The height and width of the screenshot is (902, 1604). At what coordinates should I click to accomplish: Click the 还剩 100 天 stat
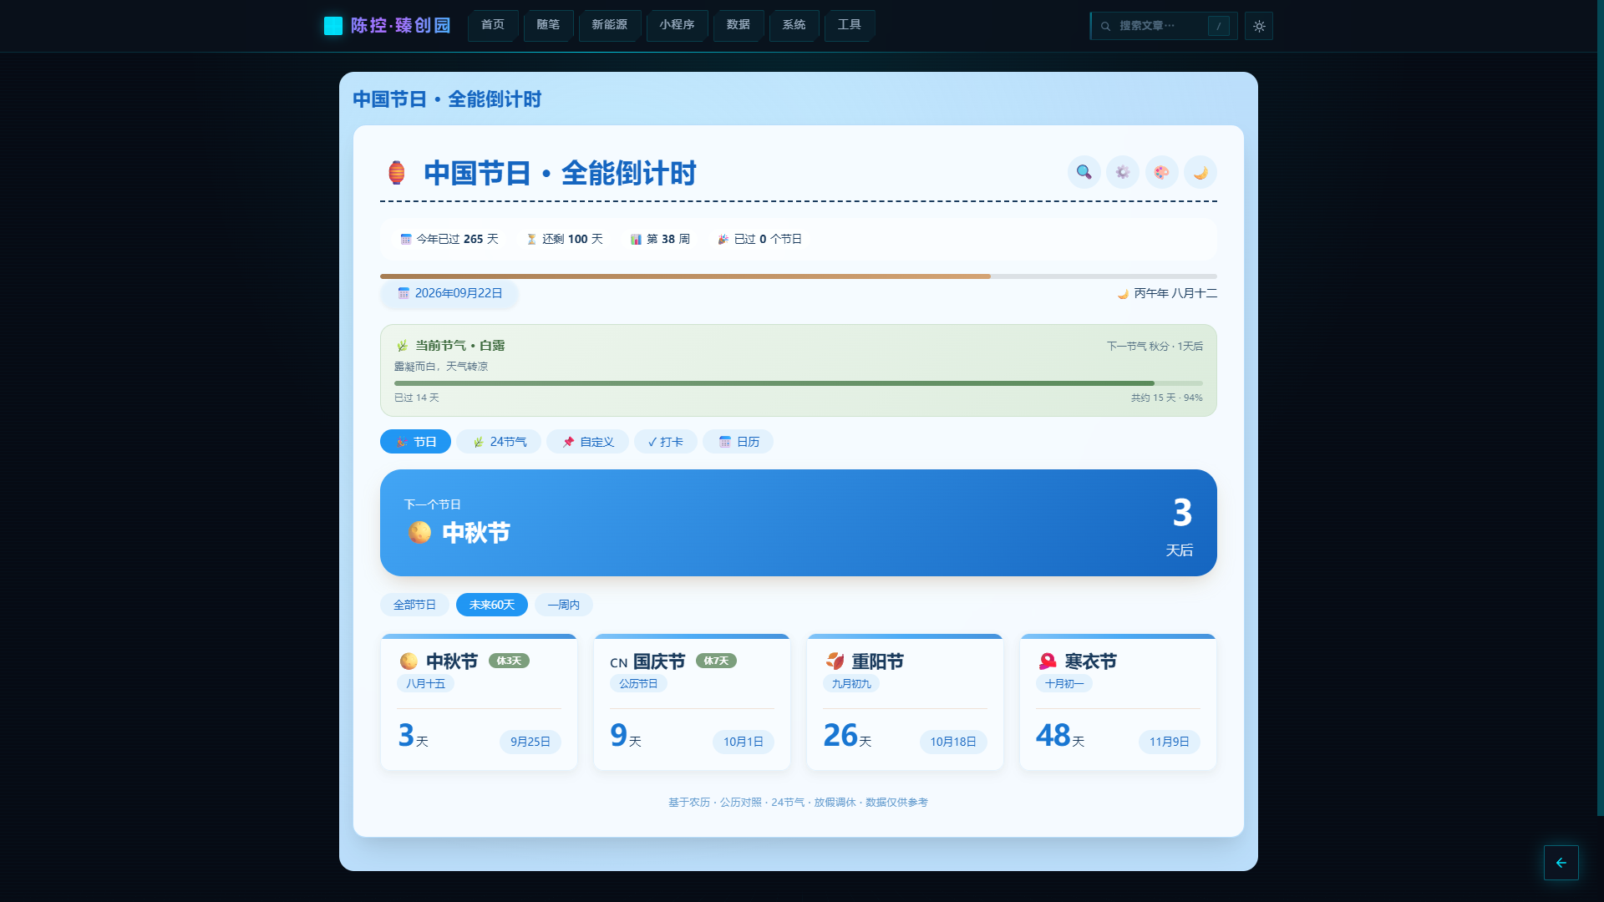coord(565,239)
